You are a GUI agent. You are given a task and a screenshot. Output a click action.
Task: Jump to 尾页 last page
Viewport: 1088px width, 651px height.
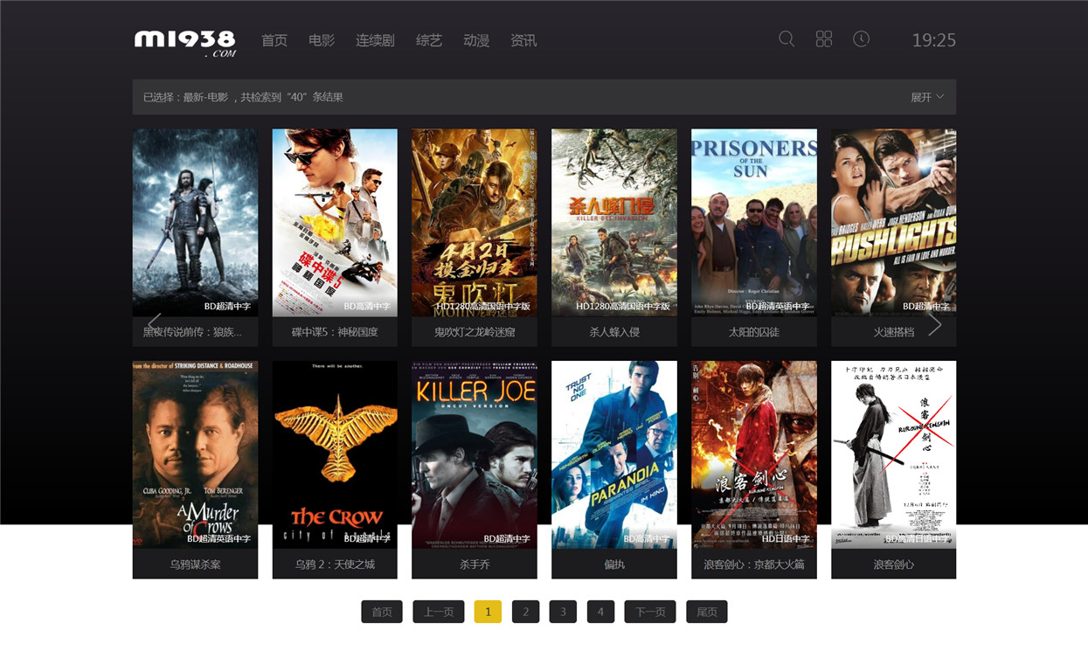pyautogui.click(x=707, y=612)
